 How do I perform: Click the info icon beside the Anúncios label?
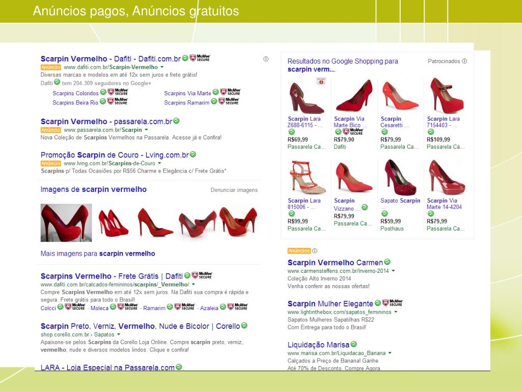[315, 250]
